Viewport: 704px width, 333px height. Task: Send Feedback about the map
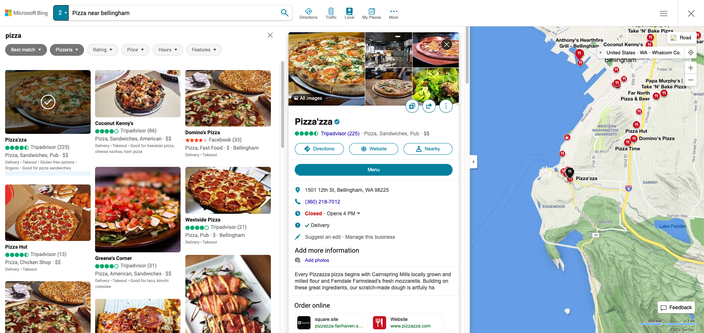pyautogui.click(x=676, y=307)
